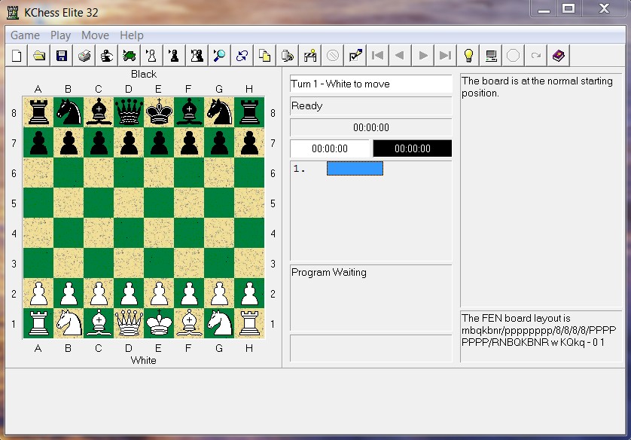Image resolution: width=631 pixels, height=440 pixels.
Task: Click the 'Turn 1 - White to move' status field
Action: (x=371, y=84)
